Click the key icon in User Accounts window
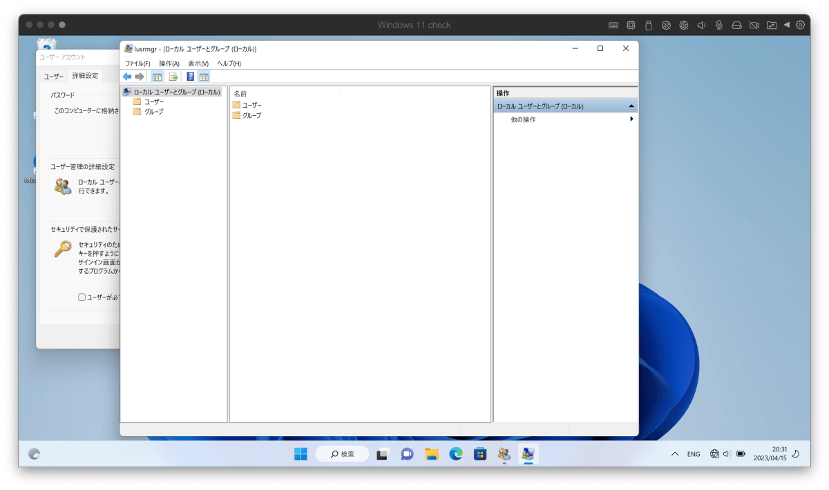Screen dimensions: 829x490 coord(63,249)
